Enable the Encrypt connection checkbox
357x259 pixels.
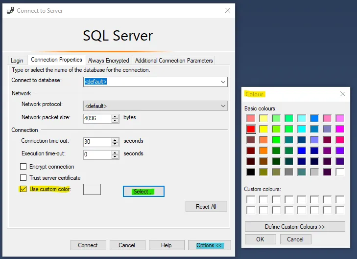pos(23,167)
